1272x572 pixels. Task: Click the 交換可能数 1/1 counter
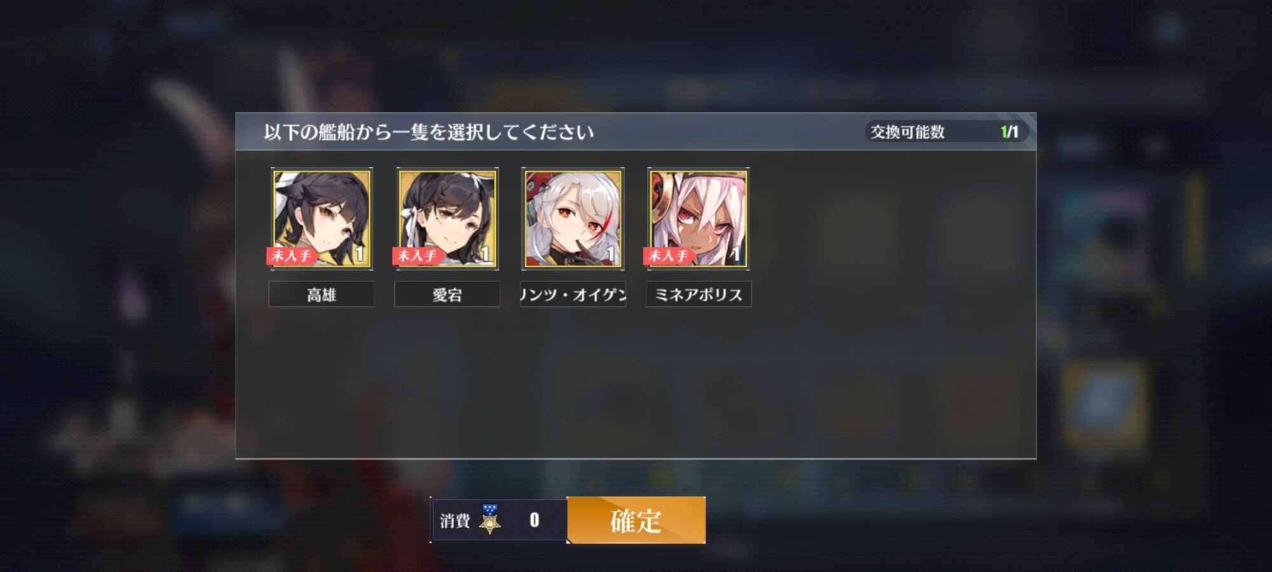point(946,132)
